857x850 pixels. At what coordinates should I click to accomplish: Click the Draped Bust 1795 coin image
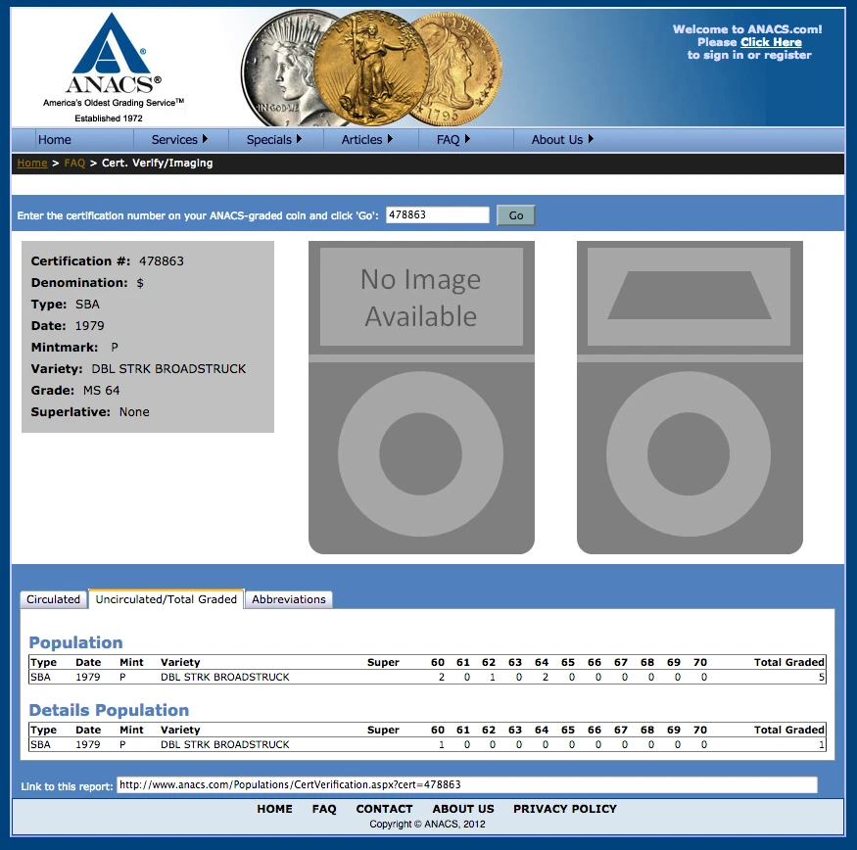(x=460, y=69)
